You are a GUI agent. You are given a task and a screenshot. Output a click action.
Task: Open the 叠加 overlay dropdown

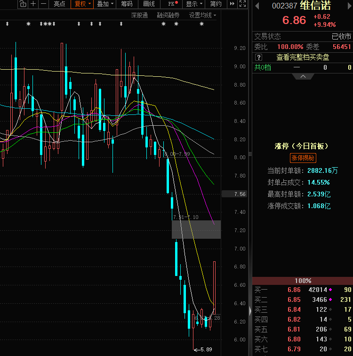tap(105, 4)
